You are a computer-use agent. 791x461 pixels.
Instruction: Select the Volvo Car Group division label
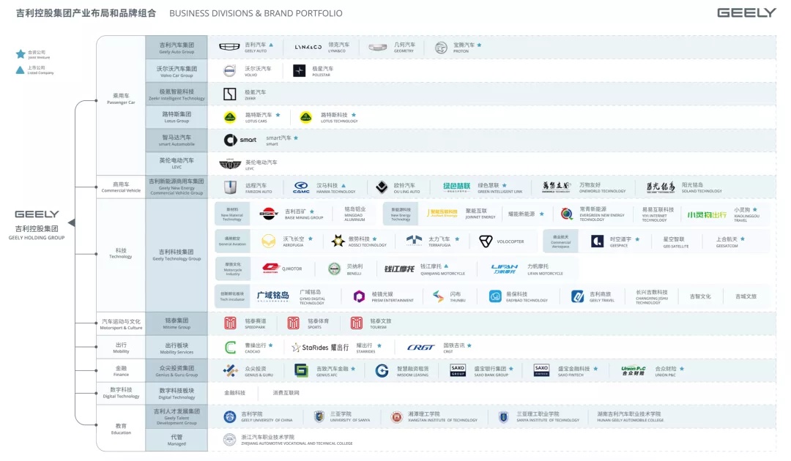click(177, 71)
